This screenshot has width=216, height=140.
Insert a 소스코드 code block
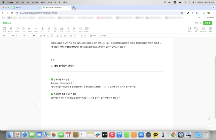tap(68, 29)
